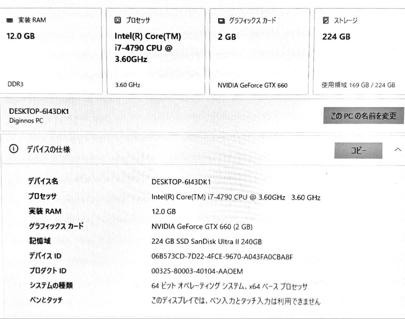Click このPCの名前を変更 button
The width and height of the screenshot is (405, 319).
point(363,116)
